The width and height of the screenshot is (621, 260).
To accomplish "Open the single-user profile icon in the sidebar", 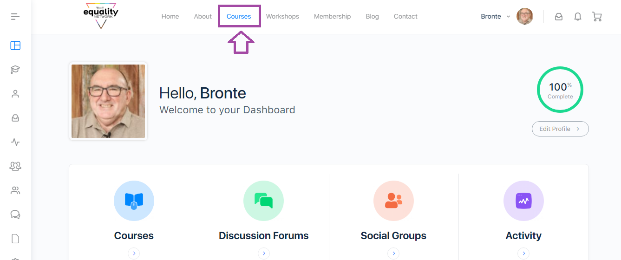I will tap(15, 94).
